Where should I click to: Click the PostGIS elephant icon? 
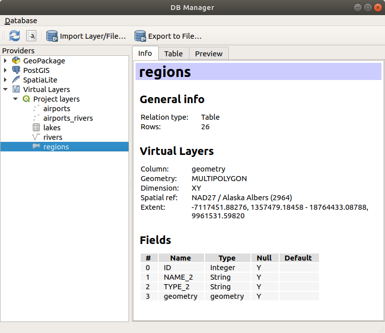click(x=16, y=70)
